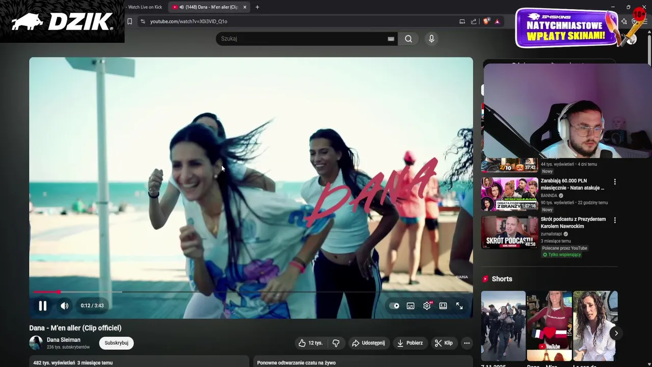The image size is (652, 367).
Task: Enter fullscreen mode in the player
Action: [x=459, y=306]
